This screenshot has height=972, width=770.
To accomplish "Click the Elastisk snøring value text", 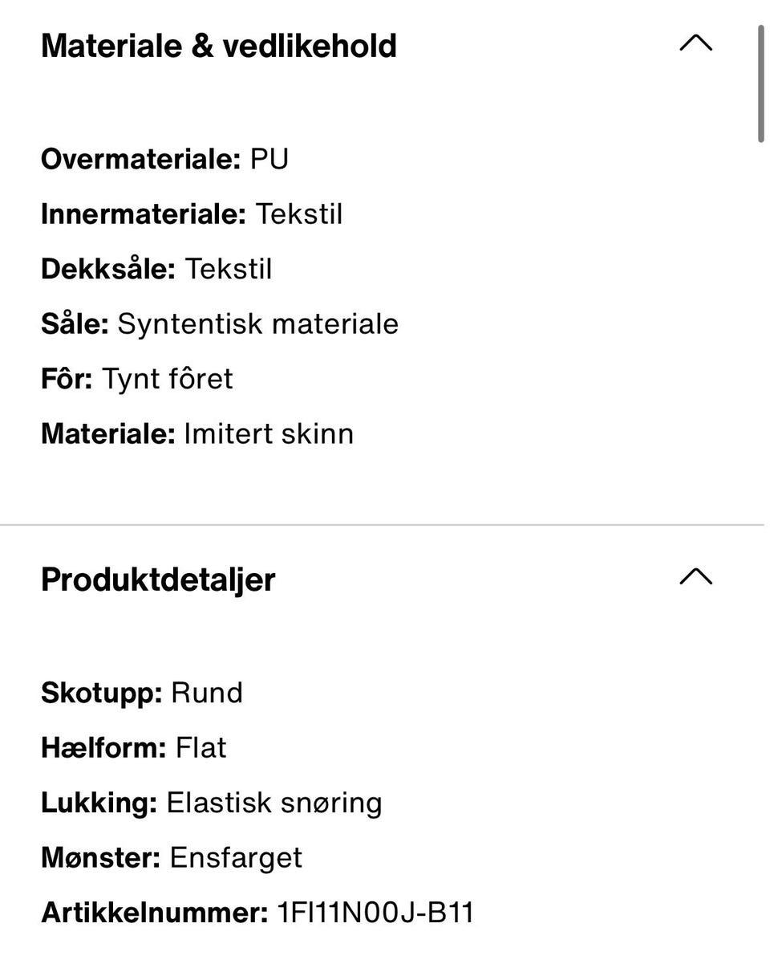I will [274, 803].
